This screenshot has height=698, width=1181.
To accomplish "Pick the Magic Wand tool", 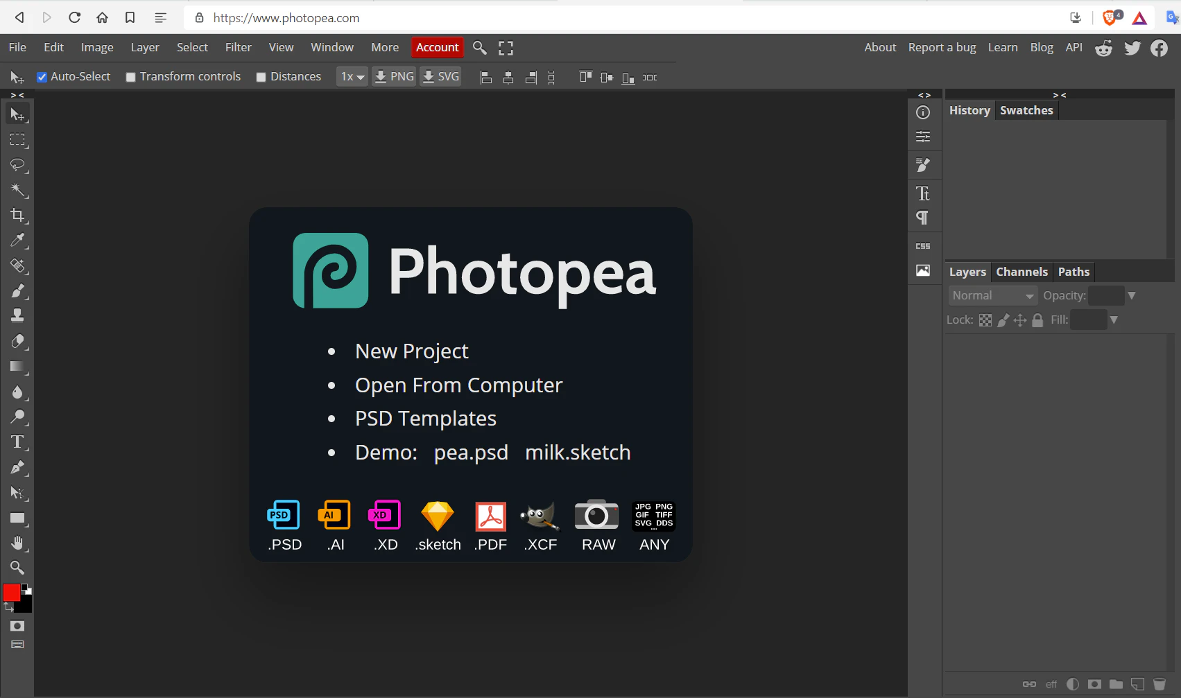I will tap(17, 191).
